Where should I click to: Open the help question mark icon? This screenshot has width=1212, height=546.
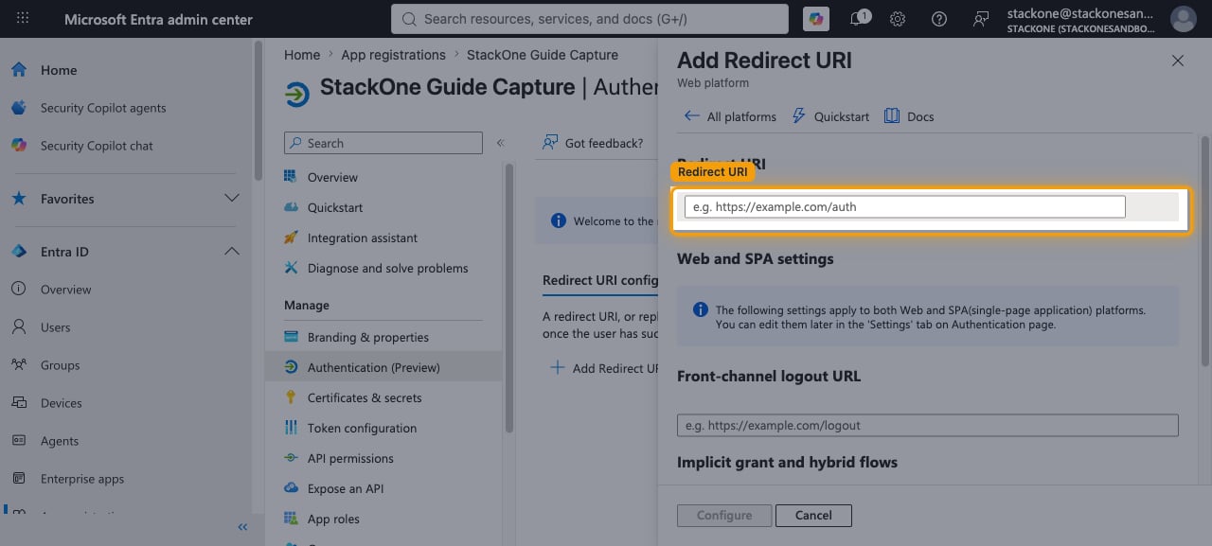click(938, 19)
